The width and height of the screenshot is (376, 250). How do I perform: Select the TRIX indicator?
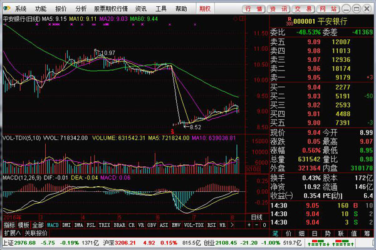tap(104, 225)
